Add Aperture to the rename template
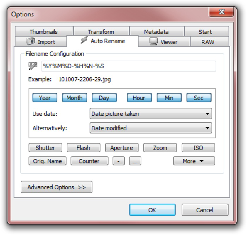Viewport: 247px width, 235px height. pyautogui.click(x=121, y=148)
